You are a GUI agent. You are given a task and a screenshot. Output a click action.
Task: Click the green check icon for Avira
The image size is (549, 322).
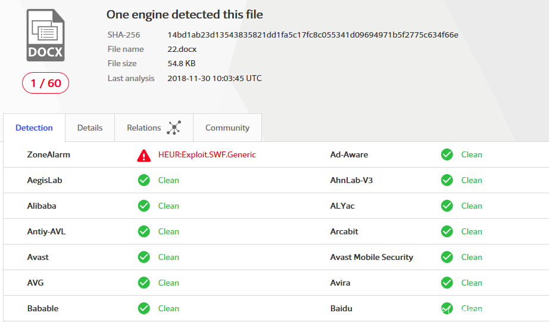coord(447,283)
